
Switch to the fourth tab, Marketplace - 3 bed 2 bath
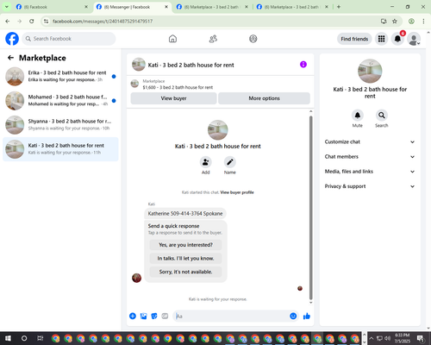[292, 7]
